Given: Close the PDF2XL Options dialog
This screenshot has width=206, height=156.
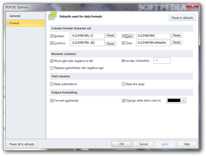Looking at the screenshot, I should pyautogui.click(x=192, y=6).
